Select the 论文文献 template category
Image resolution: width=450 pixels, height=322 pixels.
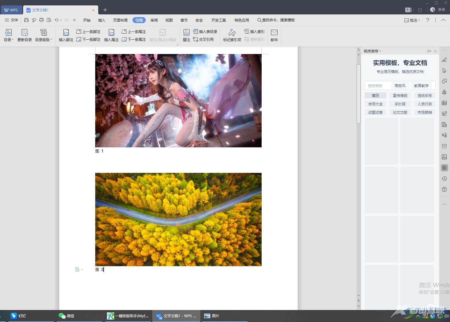coord(400,112)
